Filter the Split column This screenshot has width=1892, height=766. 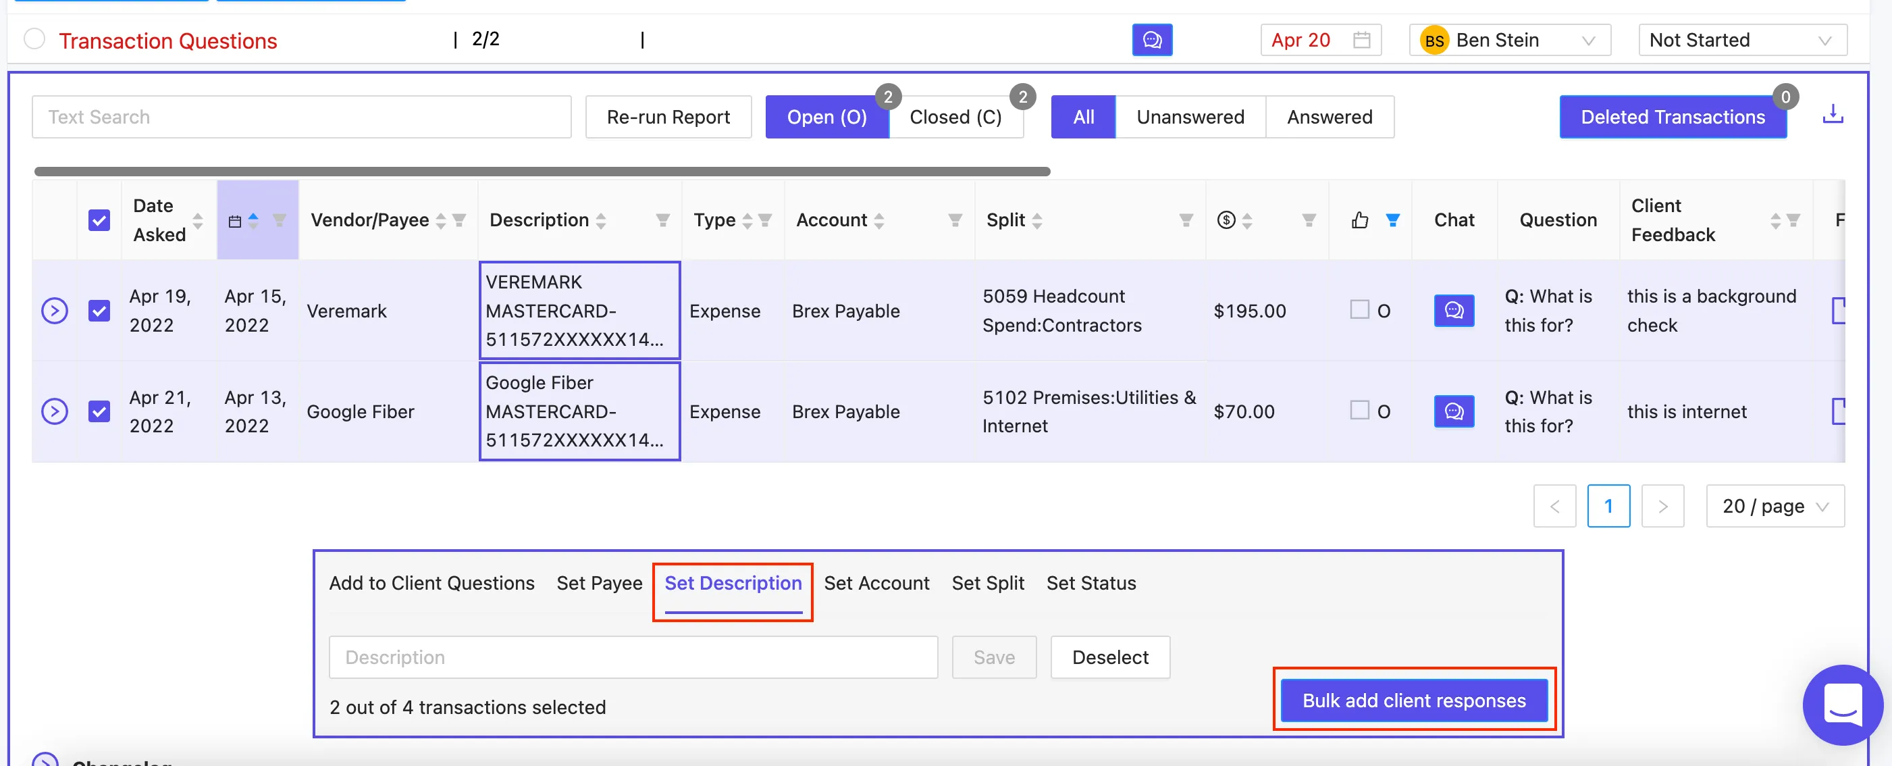pyautogui.click(x=1186, y=220)
